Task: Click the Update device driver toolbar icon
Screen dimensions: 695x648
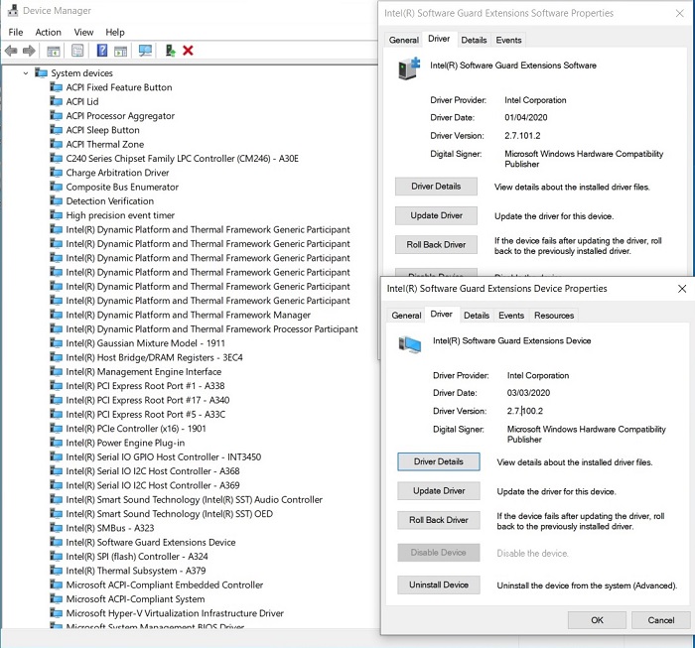Action: click(x=170, y=51)
